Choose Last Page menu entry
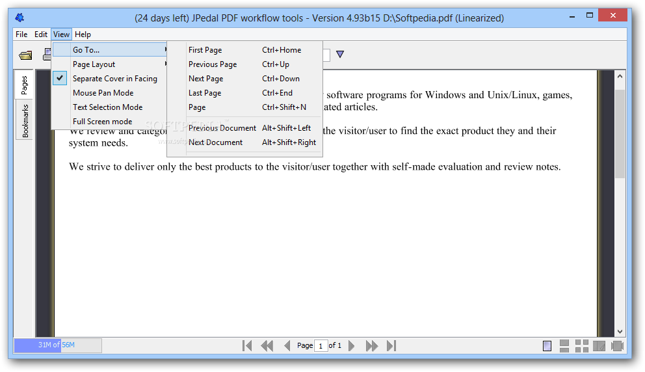 [x=245, y=93]
